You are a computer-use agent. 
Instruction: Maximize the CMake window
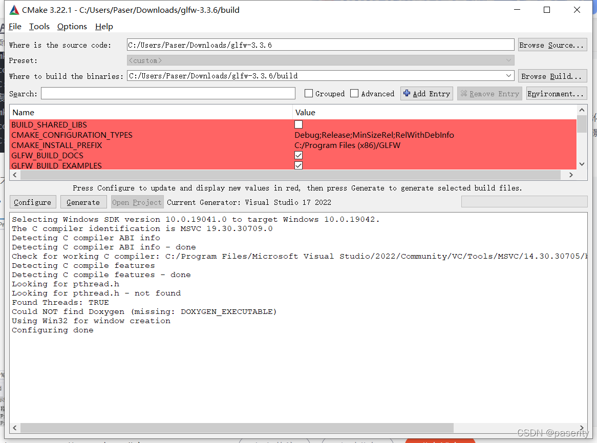coord(547,10)
